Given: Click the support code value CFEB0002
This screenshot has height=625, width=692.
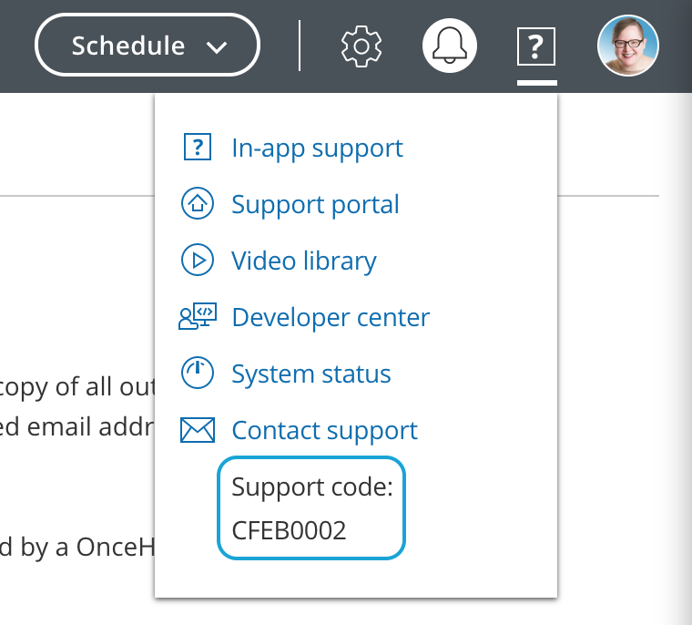Looking at the screenshot, I should tap(290, 530).
